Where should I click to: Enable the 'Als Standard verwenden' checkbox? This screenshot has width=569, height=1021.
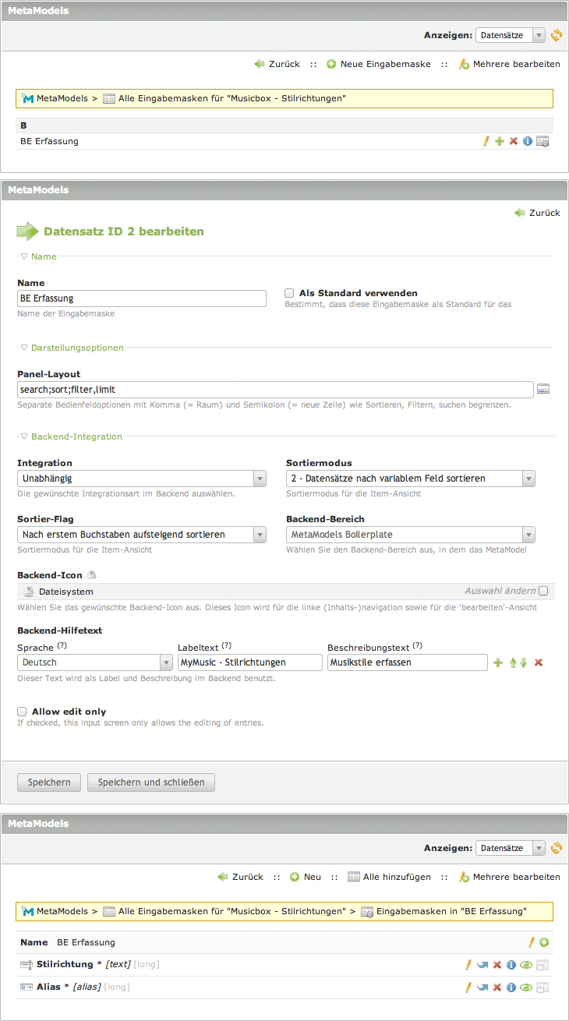pos(289,293)
